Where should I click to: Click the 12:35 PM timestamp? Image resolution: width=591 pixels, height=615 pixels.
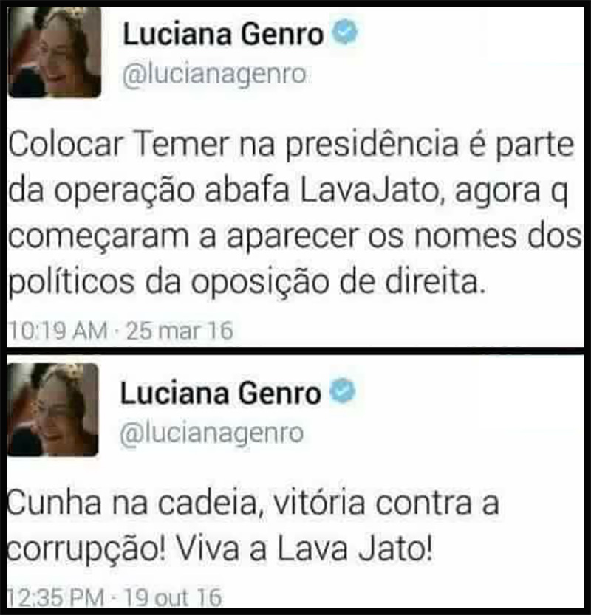click(x=55, y=597)
